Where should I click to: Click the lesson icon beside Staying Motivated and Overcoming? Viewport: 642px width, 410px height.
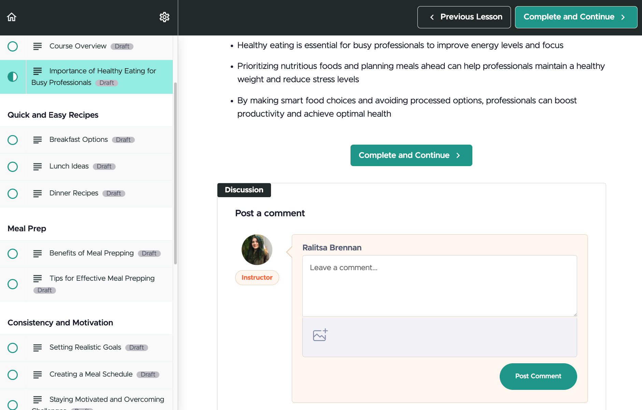tap(38, 399)
